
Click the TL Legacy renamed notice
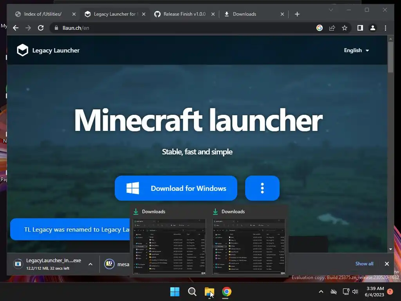pyautogui.click(x=70, y=229)
